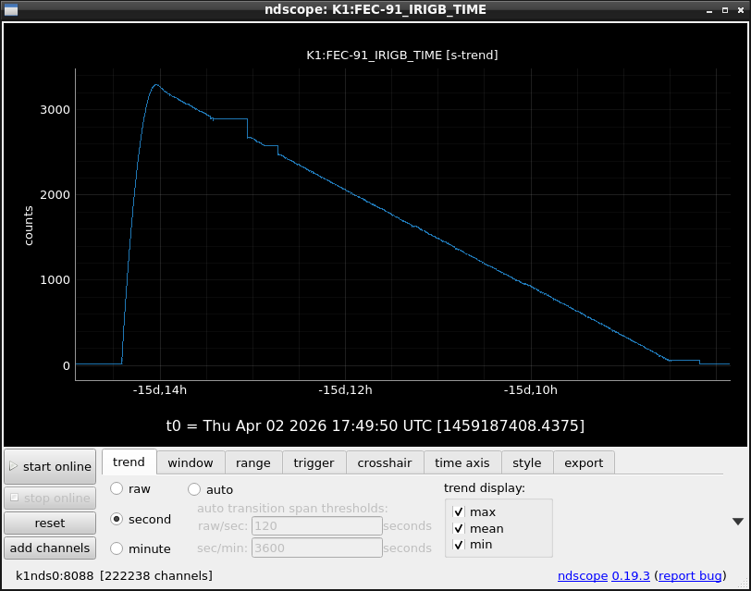Image resolution: width=751 pixels, height=591 pixels.
Task: Minimize the ndscope window
Action: tap(708, 9)
